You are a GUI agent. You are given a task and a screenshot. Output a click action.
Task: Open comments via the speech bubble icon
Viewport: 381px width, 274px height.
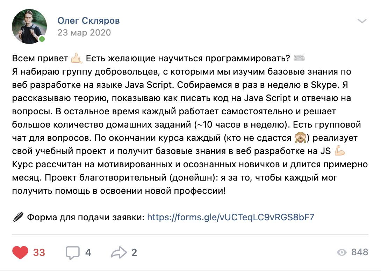[x=73, y=252]
